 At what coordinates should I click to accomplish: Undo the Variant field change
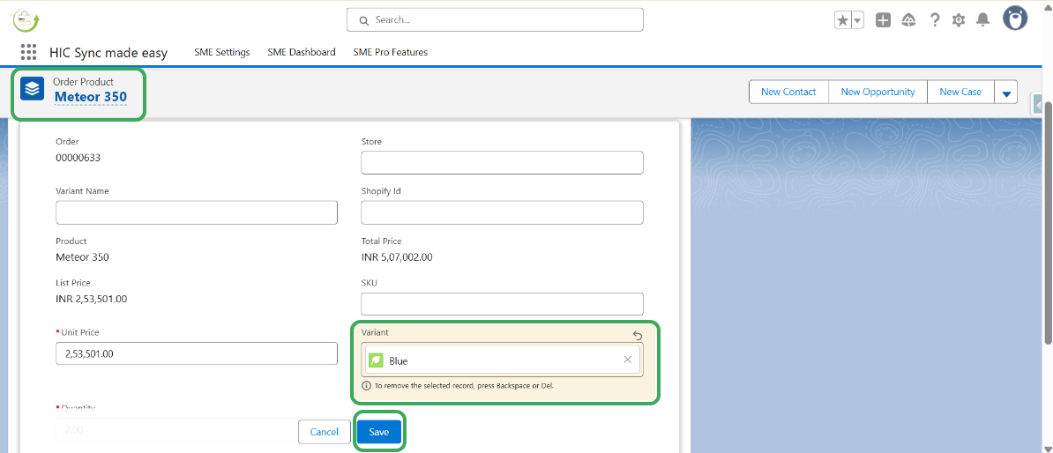[638, 335]
